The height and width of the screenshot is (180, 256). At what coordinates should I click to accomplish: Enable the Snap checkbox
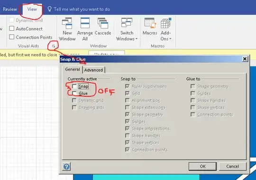click(74, 86)
